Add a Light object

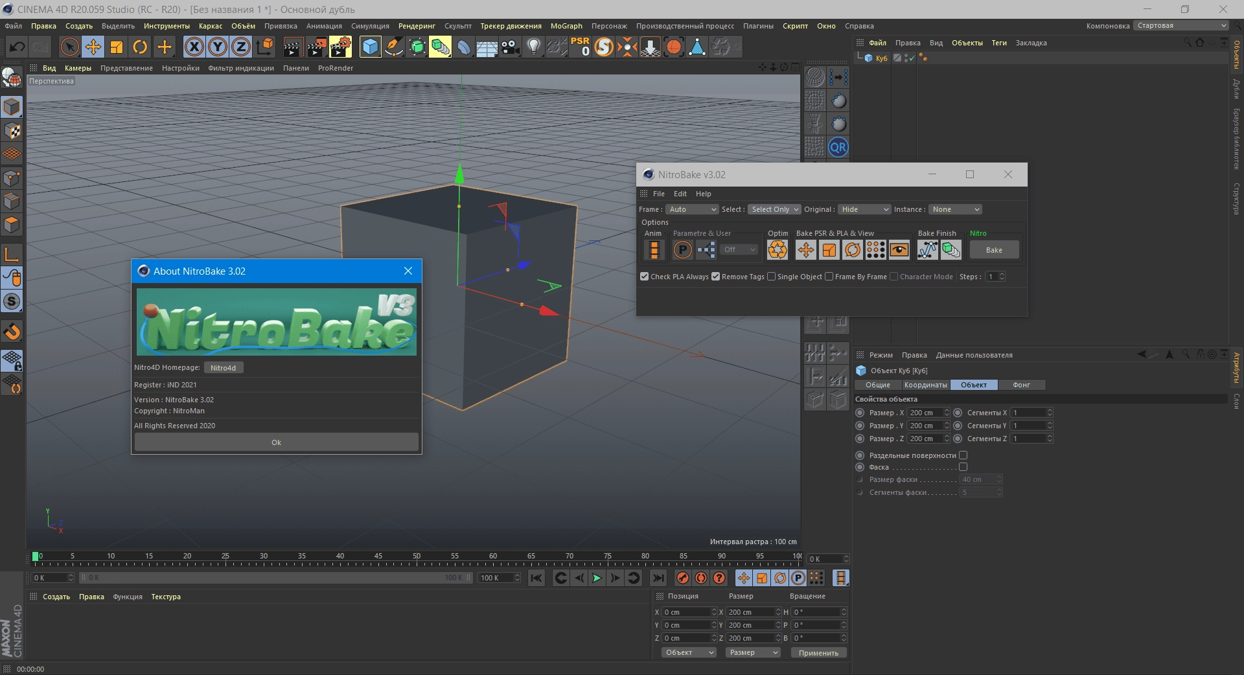point(534,47)
